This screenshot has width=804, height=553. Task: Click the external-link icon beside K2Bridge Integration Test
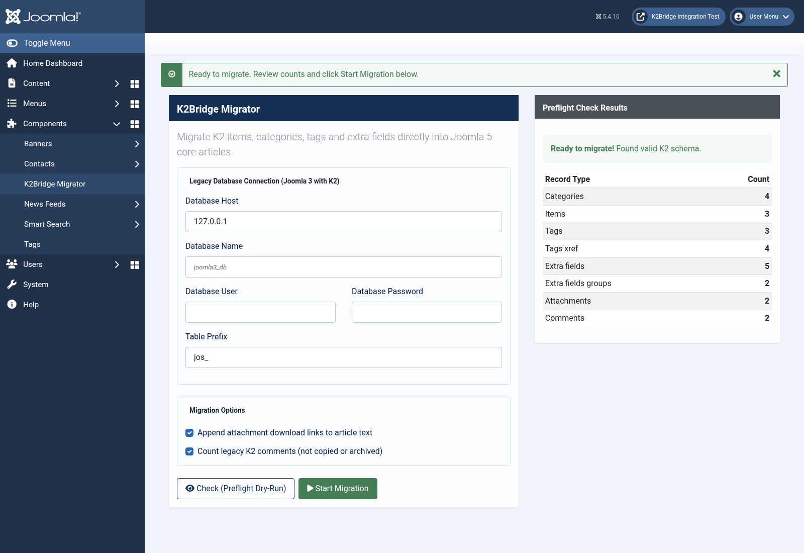[x=641, y=17]
